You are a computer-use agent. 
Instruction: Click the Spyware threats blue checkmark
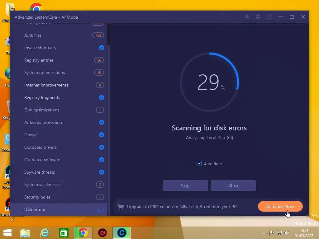coord(102,172)
